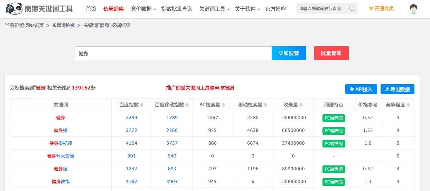Open 指数批量查询 nav item

pyautogui.click(x=177, y=9)
